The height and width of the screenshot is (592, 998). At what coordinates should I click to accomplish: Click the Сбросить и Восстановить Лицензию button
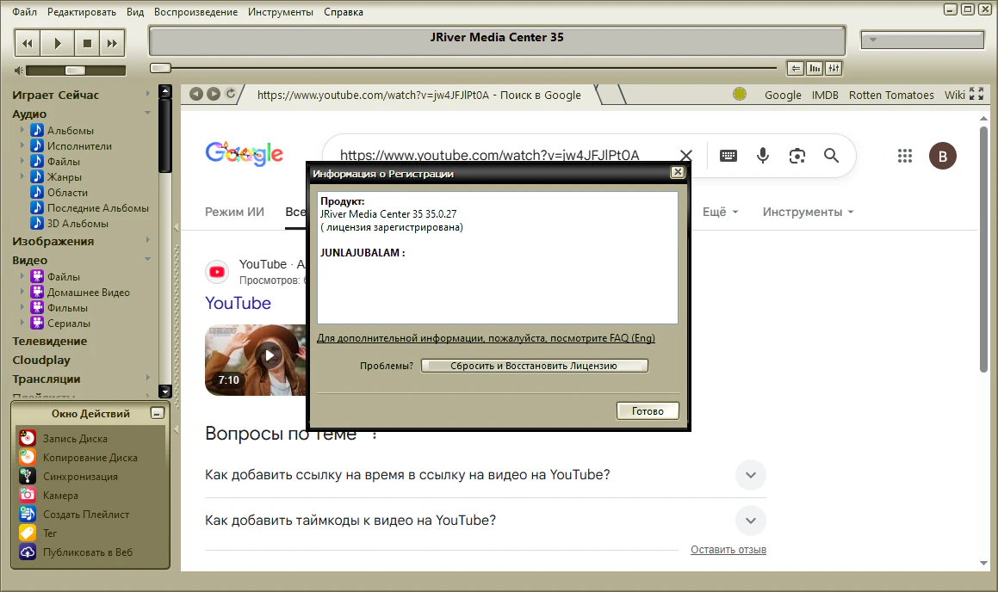pyautogui.click(x=534, y=366)
